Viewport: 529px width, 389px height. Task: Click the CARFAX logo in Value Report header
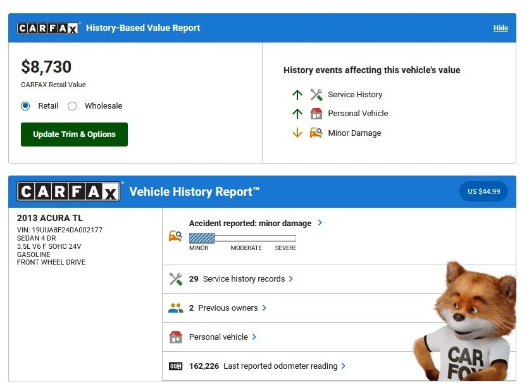[x=47, y=28]
